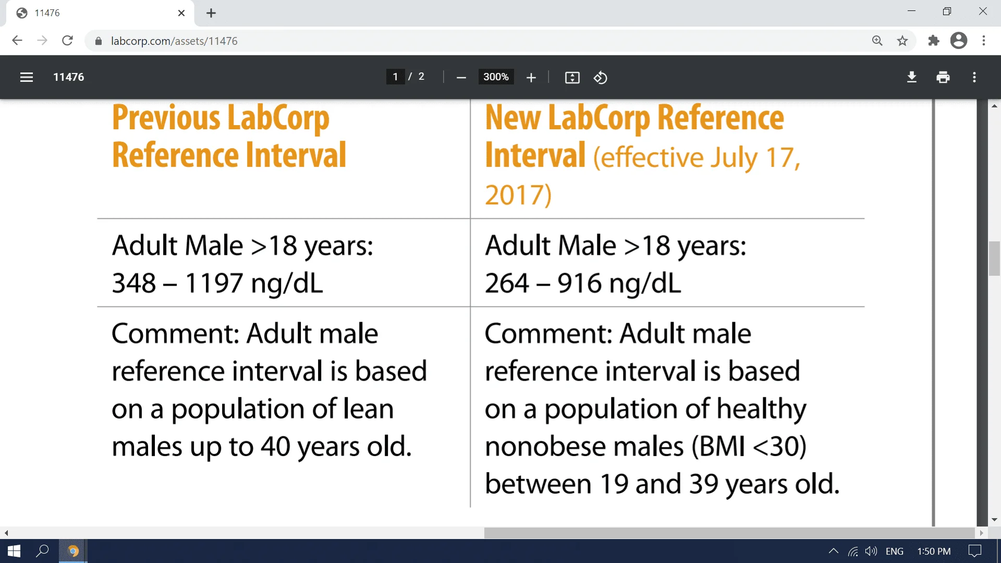The height and width of the screenshot is (563, 1001).
Task: Click 'nonobese males (BMI <30)' text
Action: pos(645,447)
